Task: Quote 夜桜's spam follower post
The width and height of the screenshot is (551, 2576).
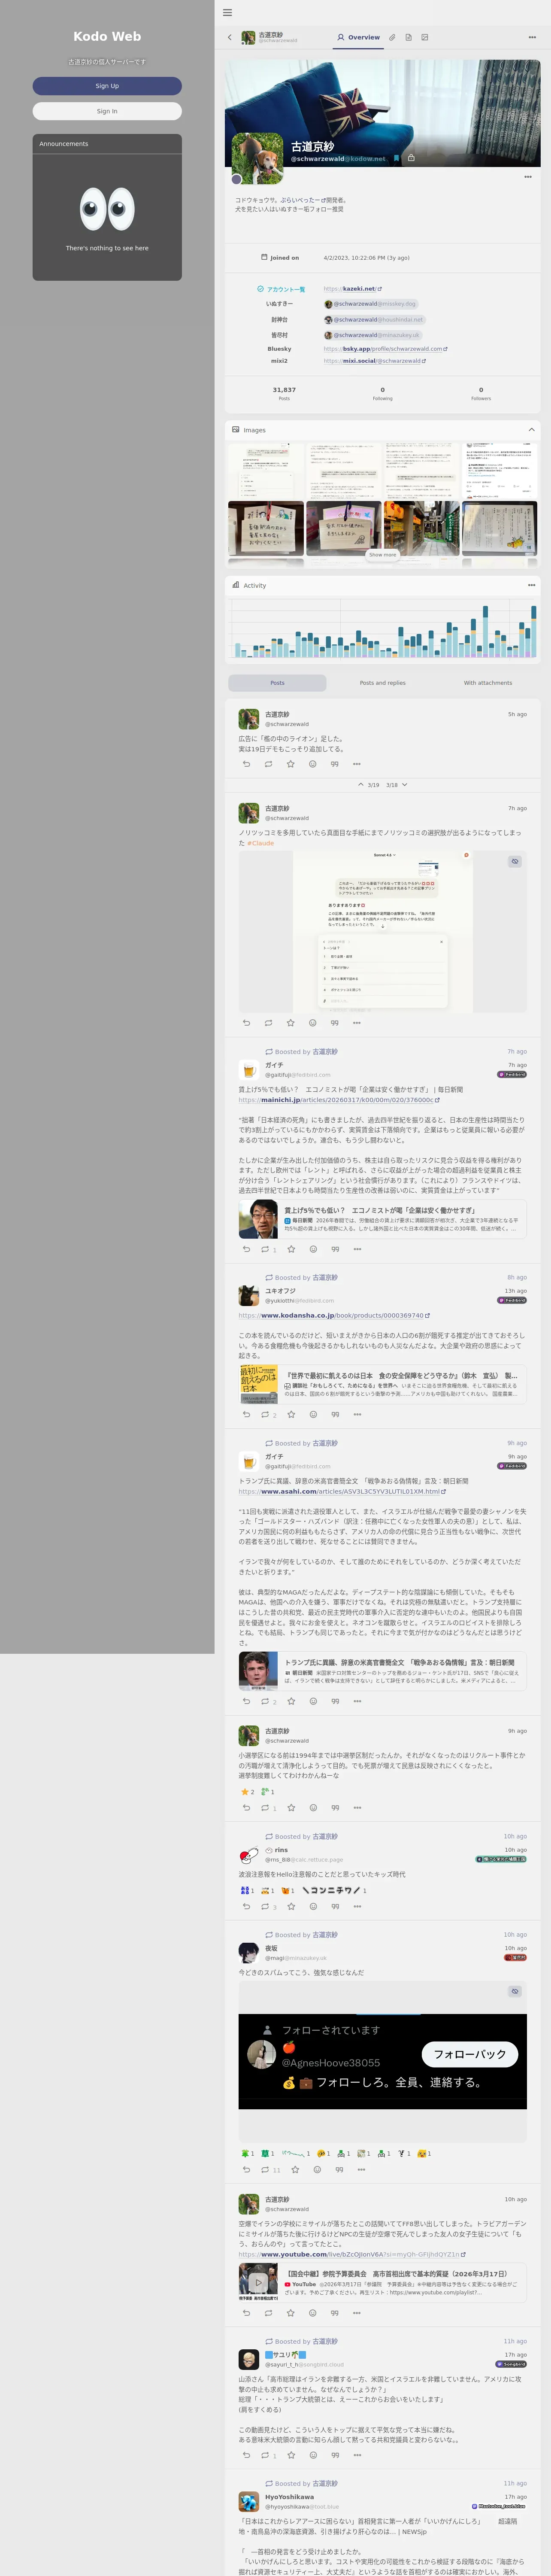Action: click(339, 2169)
